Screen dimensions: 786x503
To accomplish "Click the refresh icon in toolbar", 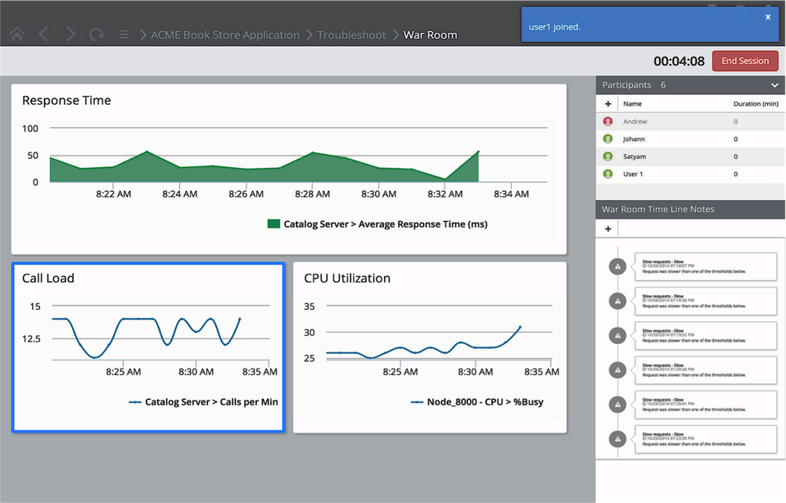I will pyautogui.click(x=97, y=34).
